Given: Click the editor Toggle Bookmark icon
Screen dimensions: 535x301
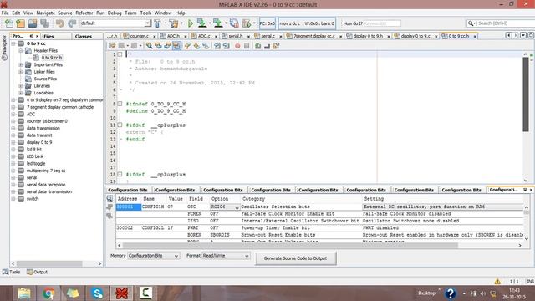Looking at the screenshot, I should point(206,46).
